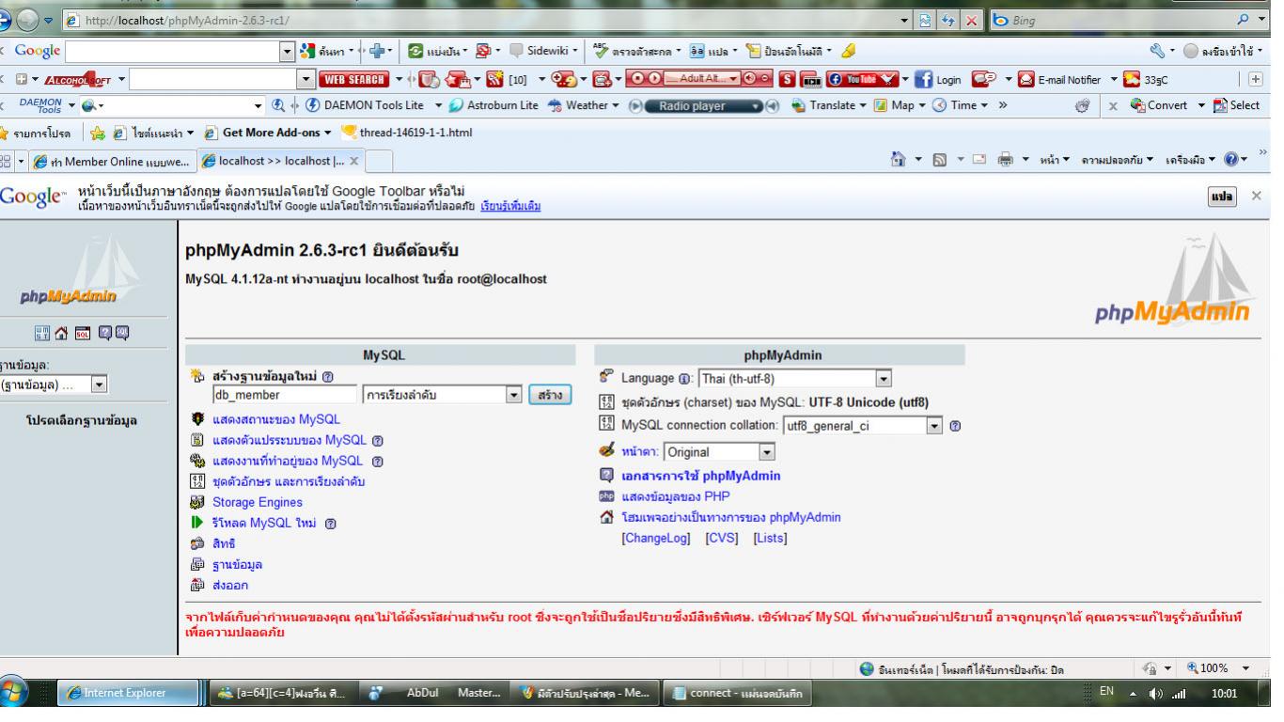1284x722 pixels.
Task: Open the Lists link
Action: click(770, 538)
